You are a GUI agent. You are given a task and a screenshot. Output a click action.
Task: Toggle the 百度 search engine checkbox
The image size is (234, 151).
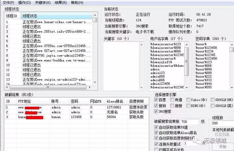156,100
